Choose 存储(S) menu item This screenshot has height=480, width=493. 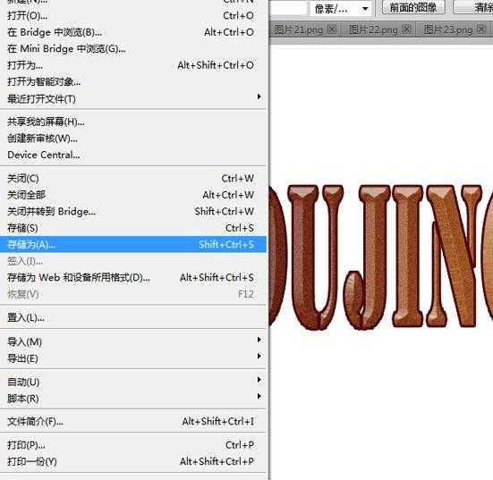(133, 228)
